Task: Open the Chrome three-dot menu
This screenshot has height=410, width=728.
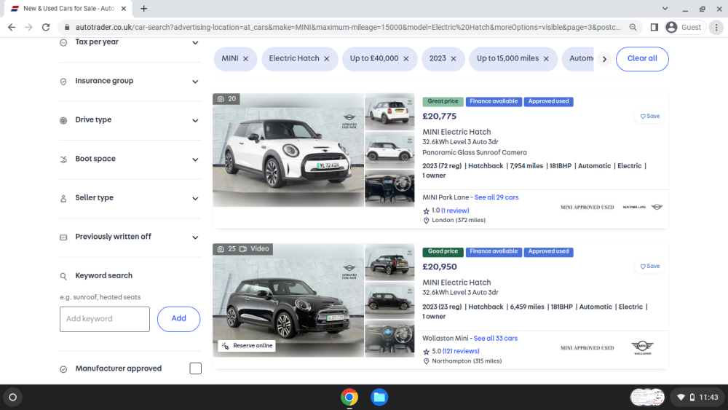Action: coord(716,28)
